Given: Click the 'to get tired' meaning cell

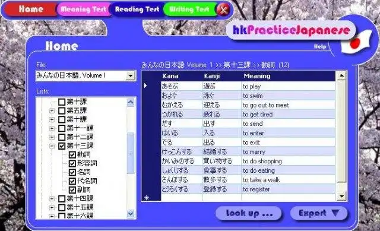Looking at the screenshot, I should (289, 114).
